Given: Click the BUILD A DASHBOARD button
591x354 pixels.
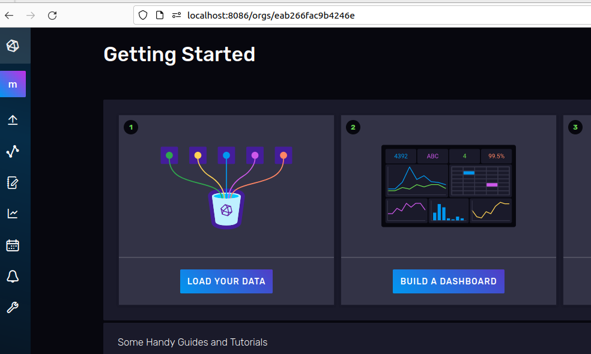Looking at the screenshot, I should [449, 281].
